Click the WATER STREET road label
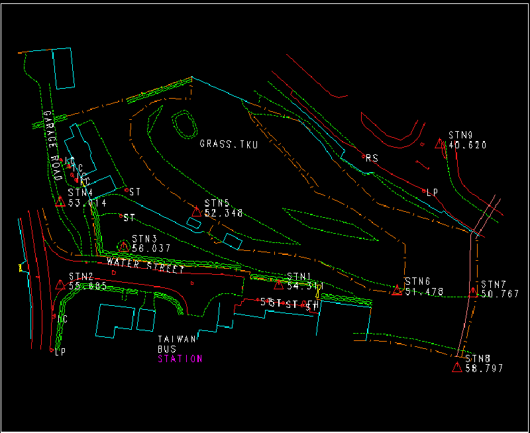This screenshot has height=433, width=530. pyautogui.click(x=145, y=265)
